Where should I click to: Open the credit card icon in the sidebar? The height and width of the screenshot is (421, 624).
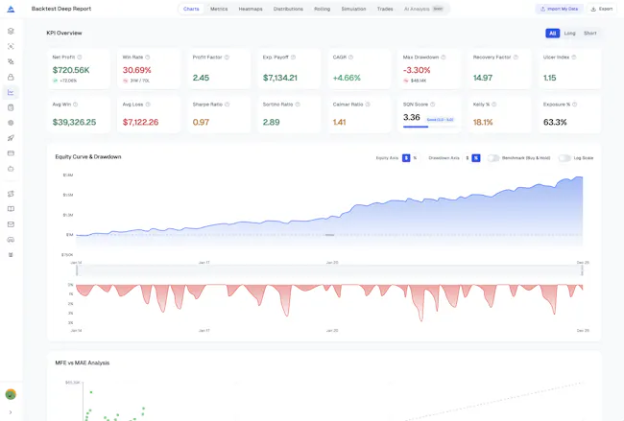click(x=11, y=153)
